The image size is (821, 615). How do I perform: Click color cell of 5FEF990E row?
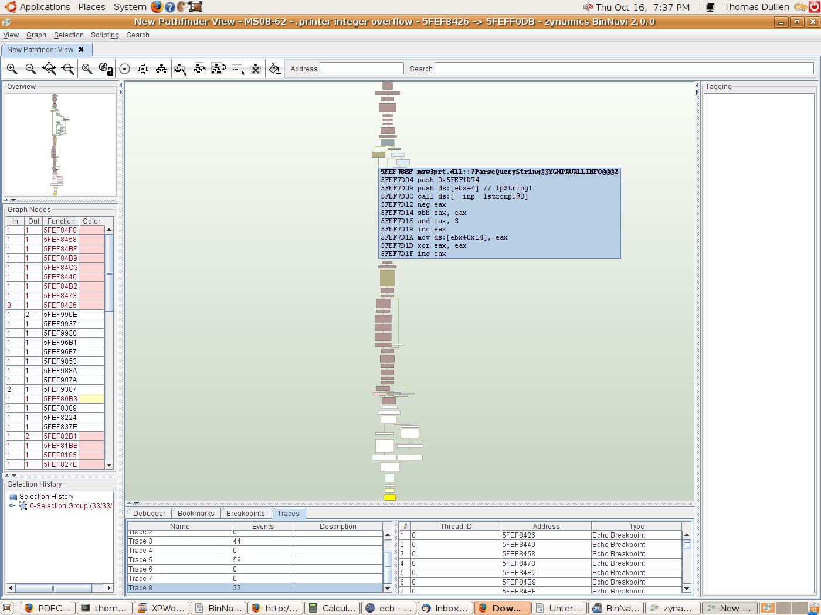tap(91, 315)
